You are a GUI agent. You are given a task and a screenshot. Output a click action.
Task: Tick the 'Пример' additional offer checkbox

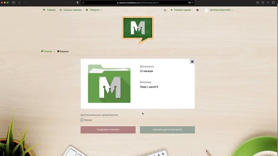pos(82,120)
